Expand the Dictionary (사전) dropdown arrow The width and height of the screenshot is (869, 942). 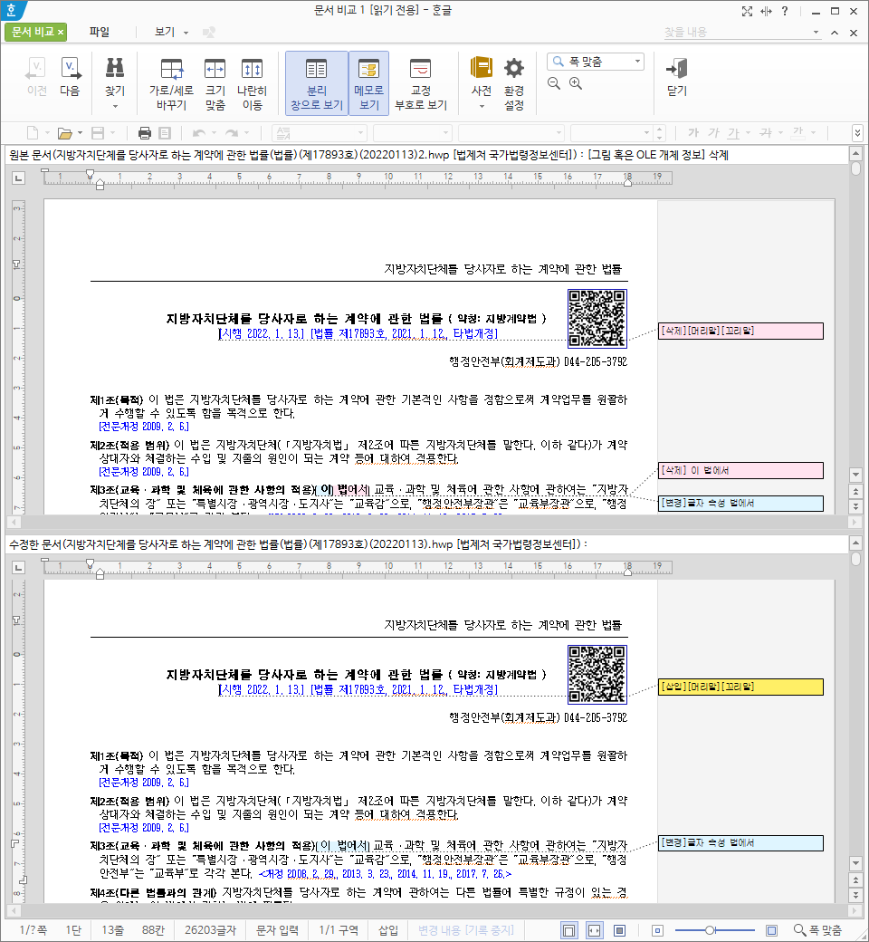pos(481,106)
